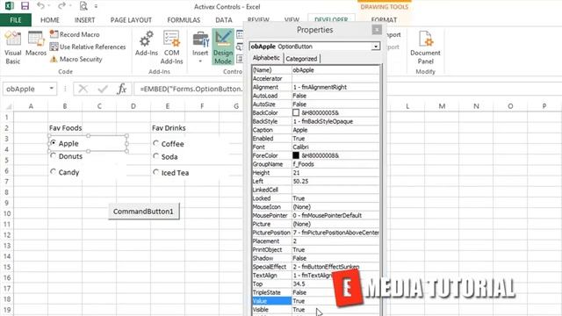Viewport: 562px width, 316px height.
Task: Select the Font property value Calibri
Action: coord(335,147)
